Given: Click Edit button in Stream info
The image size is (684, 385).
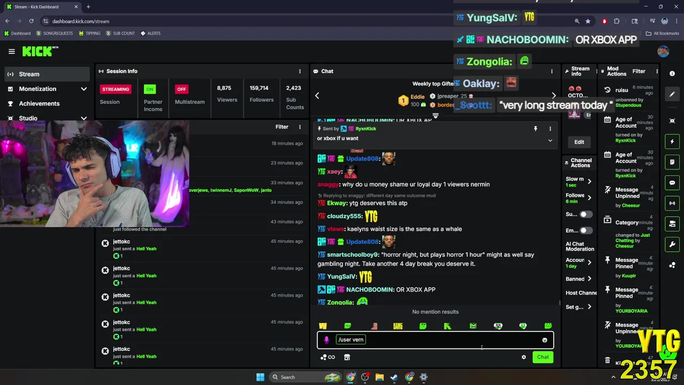Looking at the screenshot, I should (579, 142).
